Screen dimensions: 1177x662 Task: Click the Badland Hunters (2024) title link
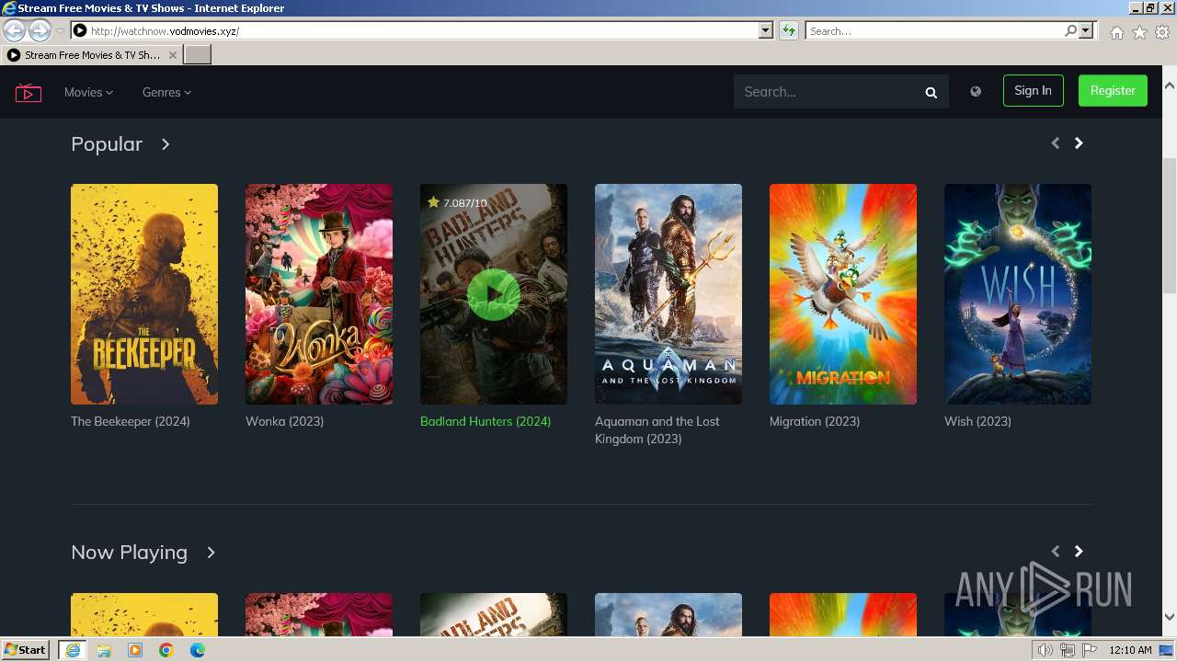pos(486,421)
